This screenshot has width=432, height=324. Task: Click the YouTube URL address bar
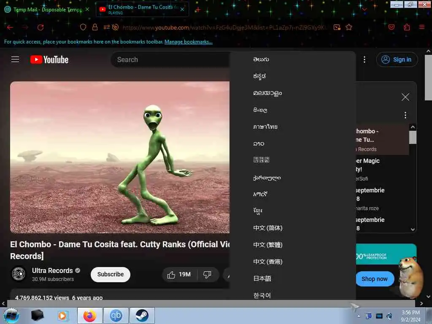pyautogui.click(x=224, y=27)
